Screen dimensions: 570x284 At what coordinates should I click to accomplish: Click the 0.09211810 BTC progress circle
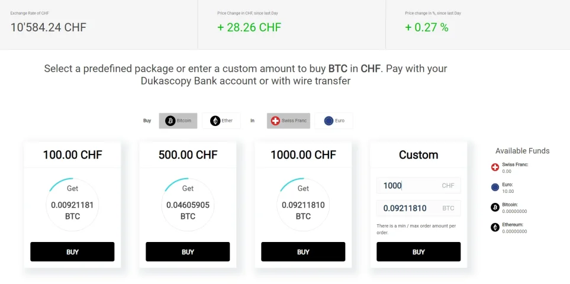coord(303,205)
